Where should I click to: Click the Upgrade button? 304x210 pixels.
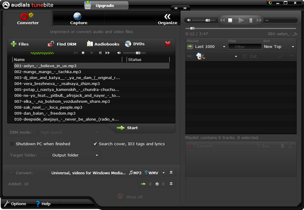106,5
